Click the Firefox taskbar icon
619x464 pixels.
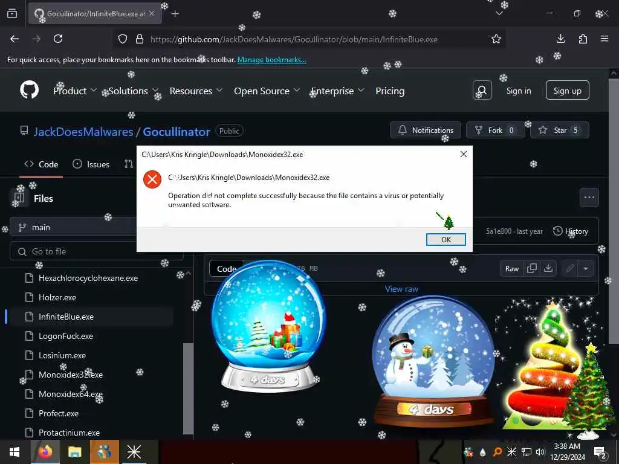[45, 452]
